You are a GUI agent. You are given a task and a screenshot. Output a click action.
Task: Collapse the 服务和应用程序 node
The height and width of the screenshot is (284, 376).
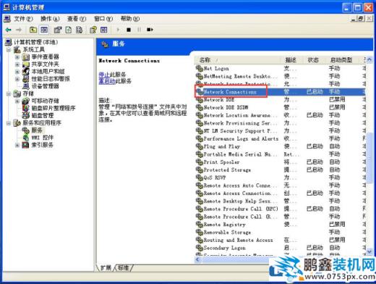[9, 123]
